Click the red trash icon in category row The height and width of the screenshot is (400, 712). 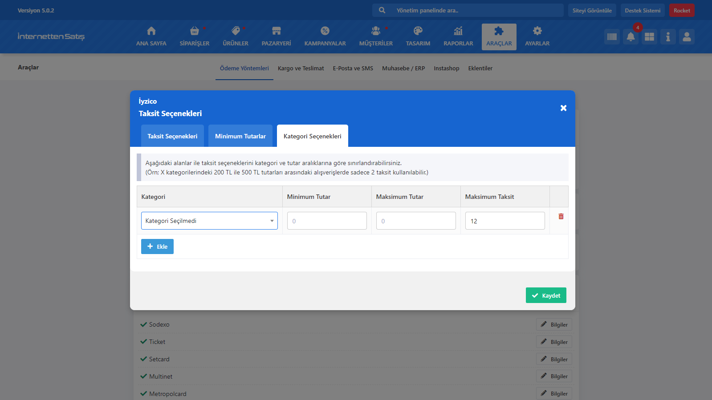tap(561, 217)
